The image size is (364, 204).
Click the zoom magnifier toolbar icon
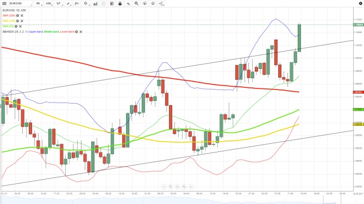pyautogui.click(x=136, y=3)
